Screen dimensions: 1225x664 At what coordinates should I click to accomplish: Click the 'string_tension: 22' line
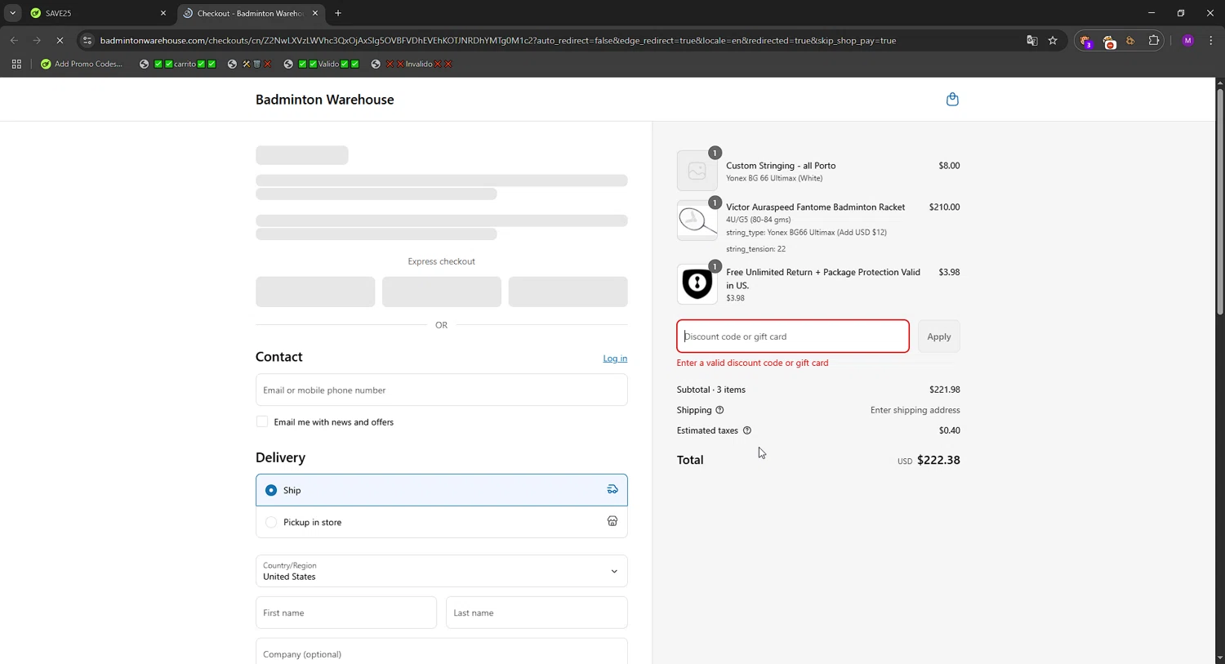(x=755, y=249)
